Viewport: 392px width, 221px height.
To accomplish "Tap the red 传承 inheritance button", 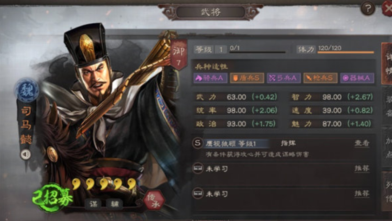I will [x=154, y=201].
